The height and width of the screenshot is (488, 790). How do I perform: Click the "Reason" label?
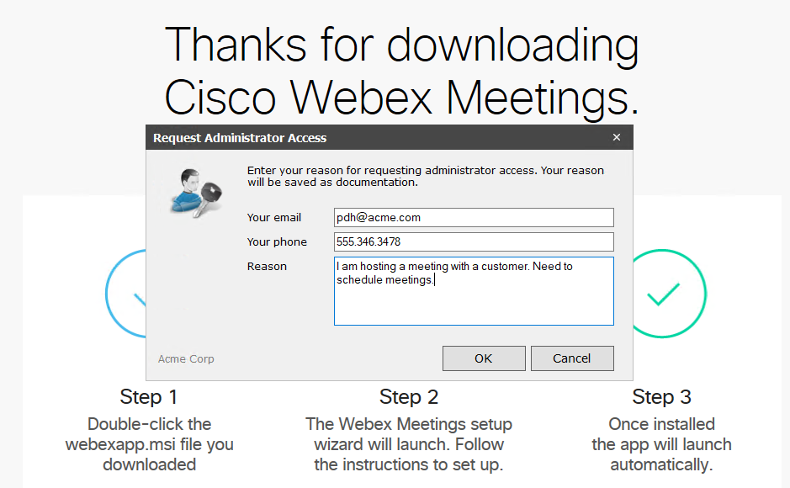(x=267, y=267)
